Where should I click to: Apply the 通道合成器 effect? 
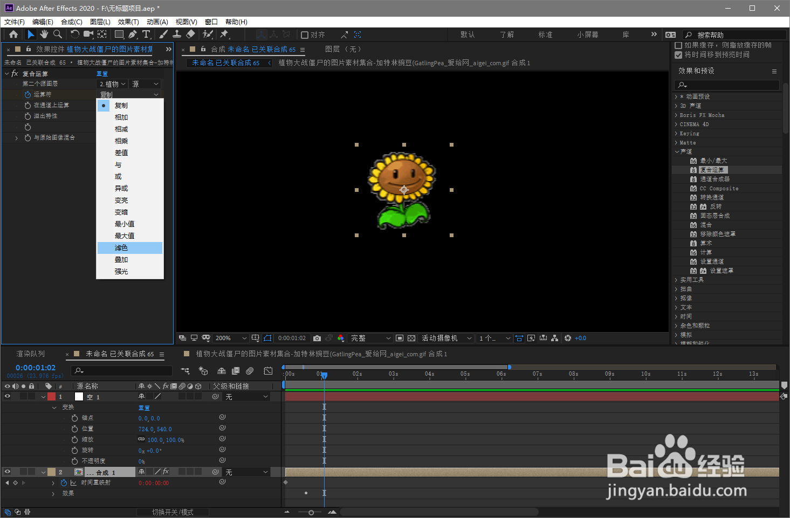tap(715, 179)
